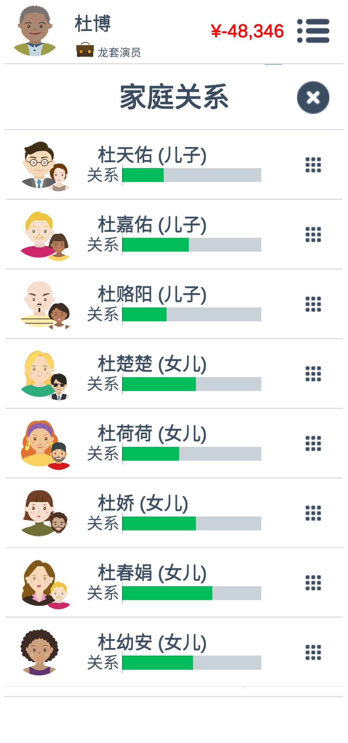This screenshot has width=348, height=743.
Task: Open options grid for 杜娇
Action: tap(313, 513)
